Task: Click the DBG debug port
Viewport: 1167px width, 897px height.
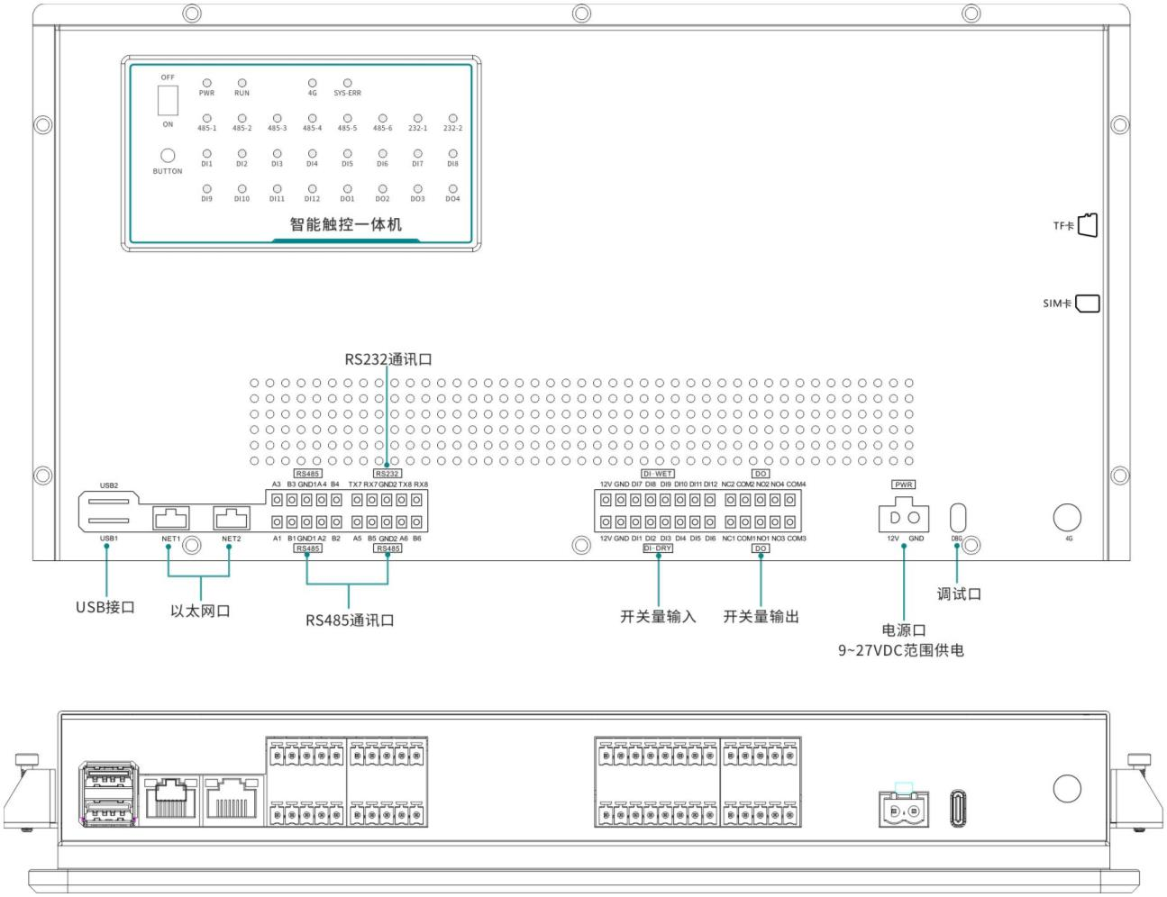Action: (x=957, y=518)
